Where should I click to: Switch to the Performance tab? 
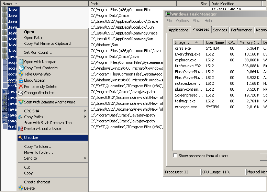coord(241,30)
